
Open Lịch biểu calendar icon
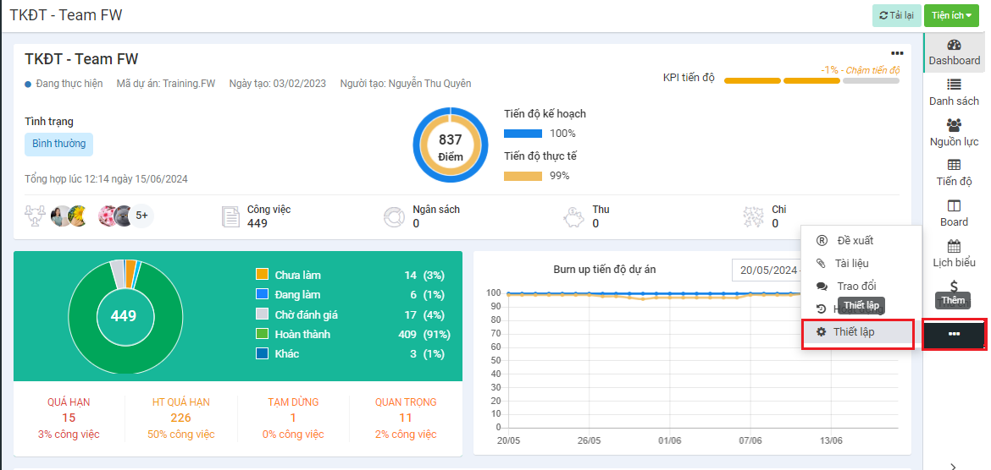954,246
